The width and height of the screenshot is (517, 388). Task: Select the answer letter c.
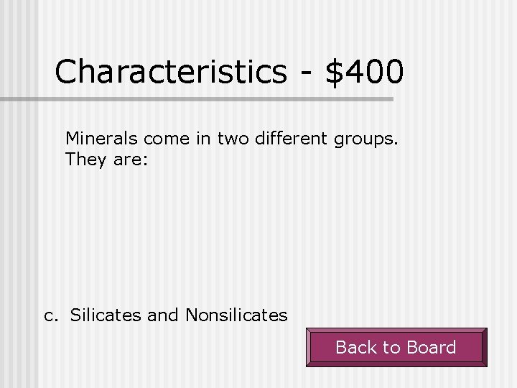coord(51,315)
